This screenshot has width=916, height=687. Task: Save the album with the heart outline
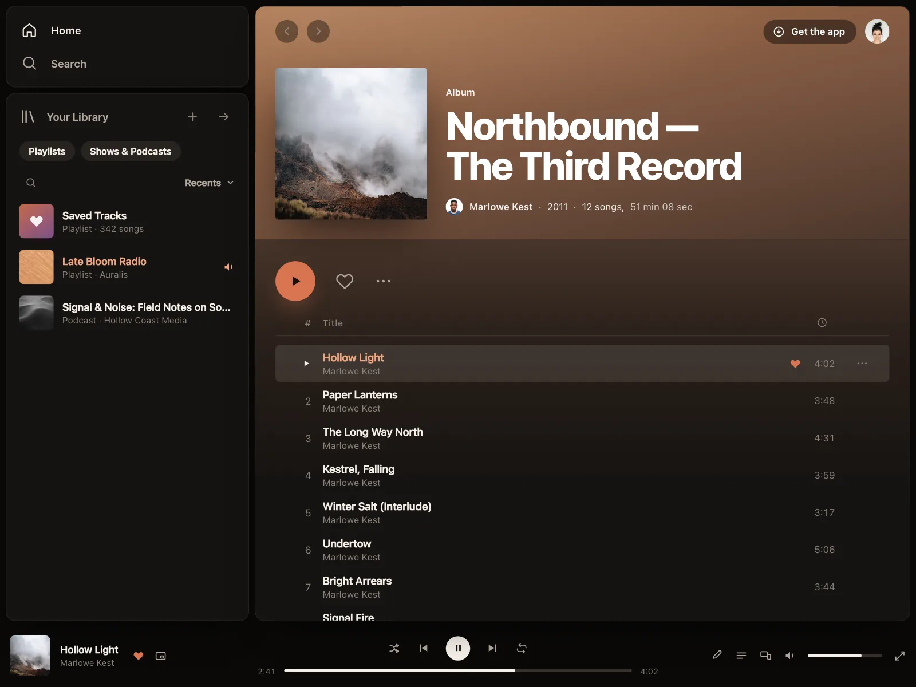pyautogui.click(x=345, y=281)
